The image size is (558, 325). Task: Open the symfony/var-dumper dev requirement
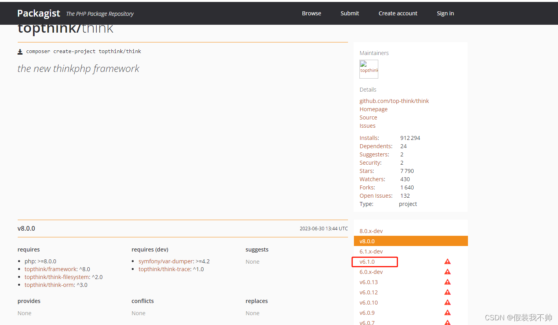click(166, 261)
